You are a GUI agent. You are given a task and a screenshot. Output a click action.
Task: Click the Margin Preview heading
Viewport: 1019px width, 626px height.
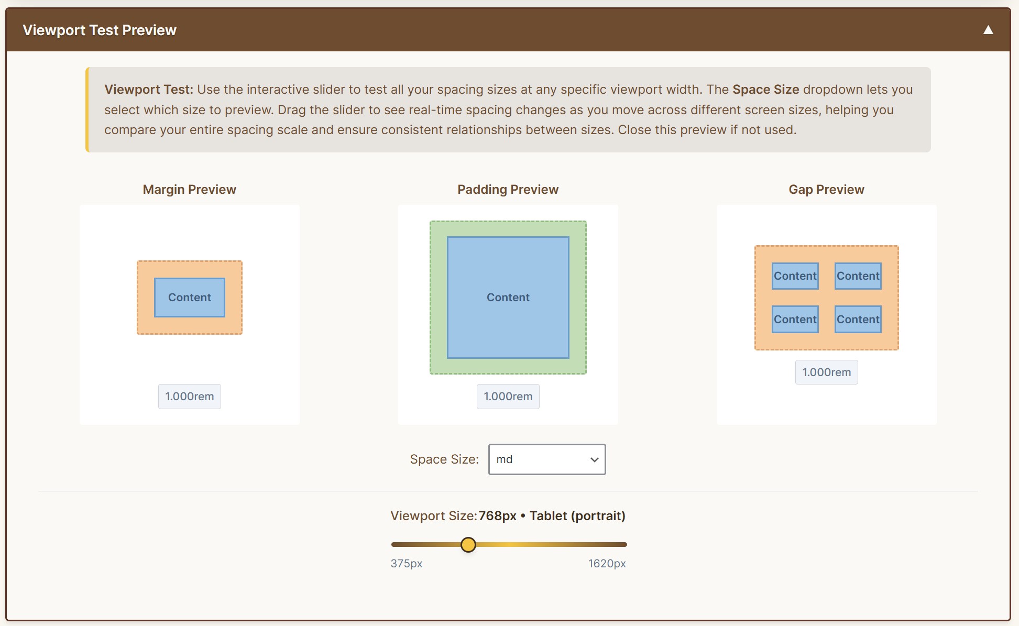click(x=189, y=190)
